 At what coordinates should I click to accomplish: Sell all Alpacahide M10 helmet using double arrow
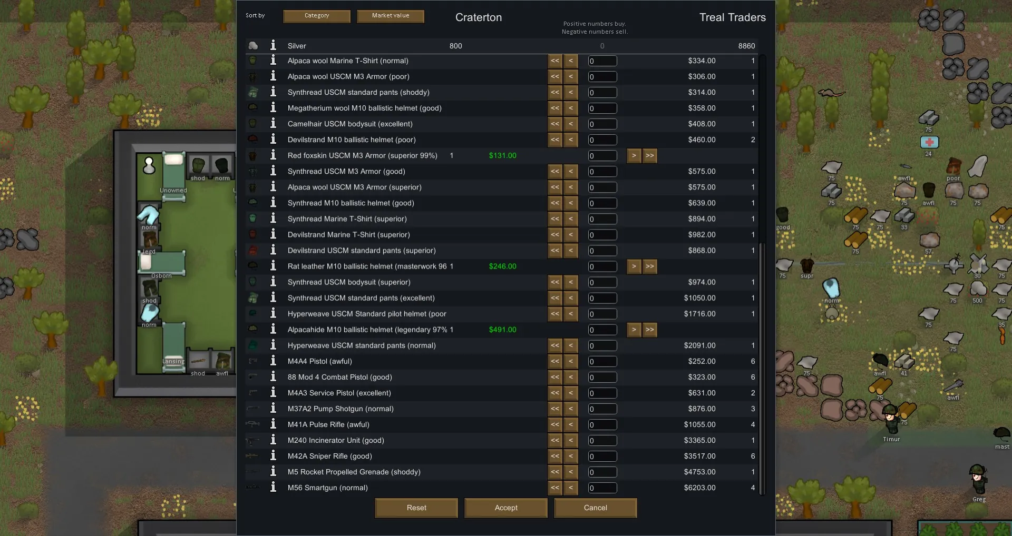650,330
